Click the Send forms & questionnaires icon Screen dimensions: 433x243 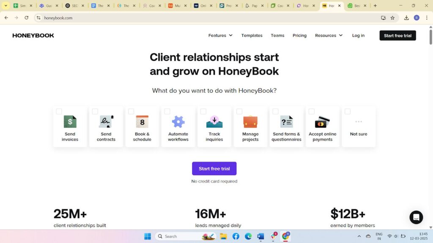tap(286, 122)
